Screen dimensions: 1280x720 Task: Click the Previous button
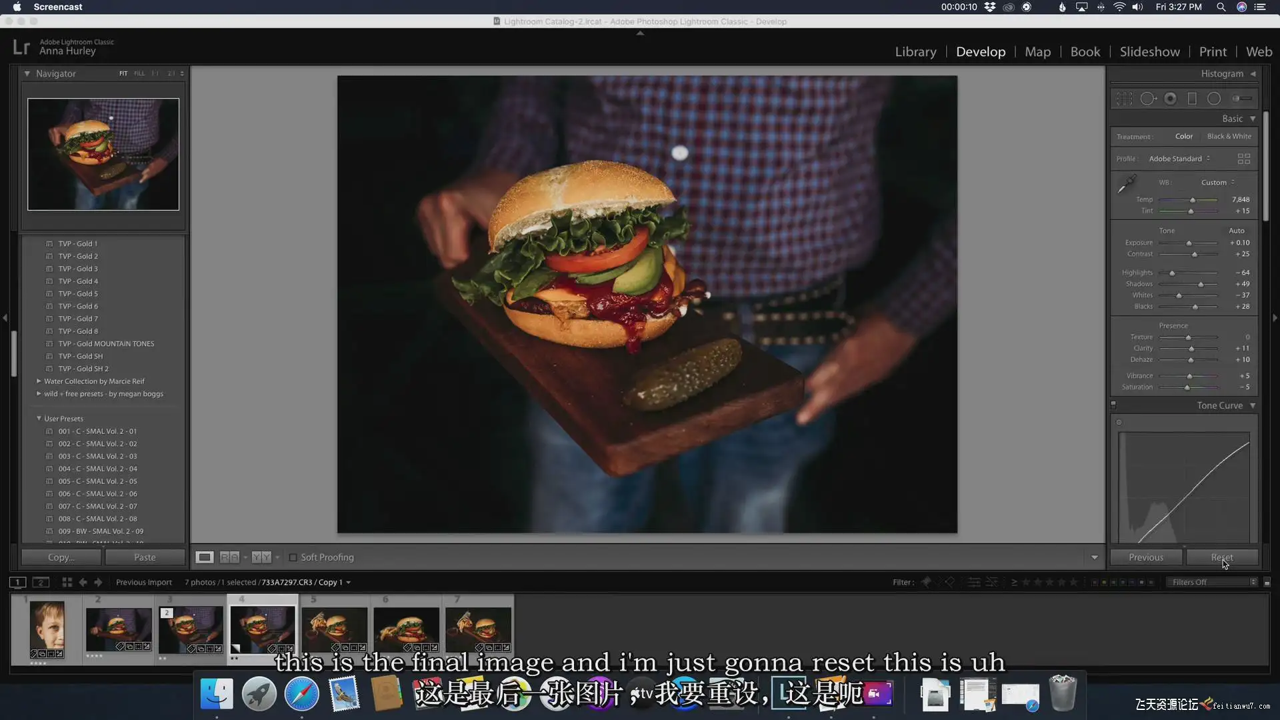coord(1146,557)
